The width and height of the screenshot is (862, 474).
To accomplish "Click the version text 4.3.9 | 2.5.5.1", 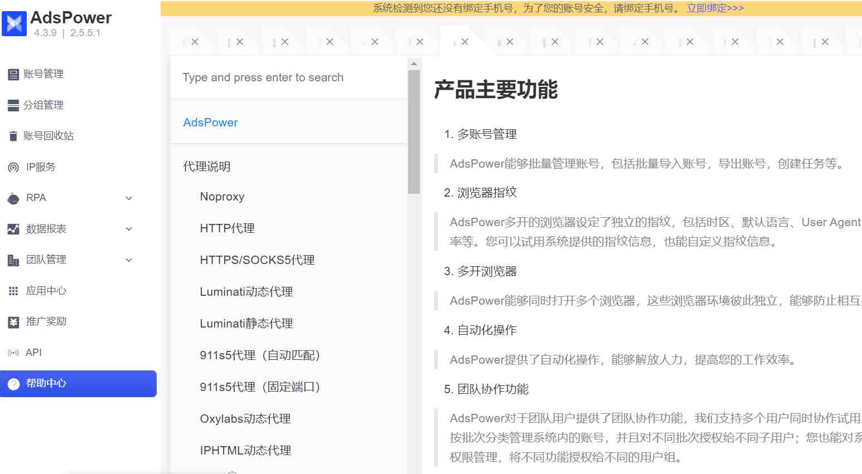I will [67, 33].
